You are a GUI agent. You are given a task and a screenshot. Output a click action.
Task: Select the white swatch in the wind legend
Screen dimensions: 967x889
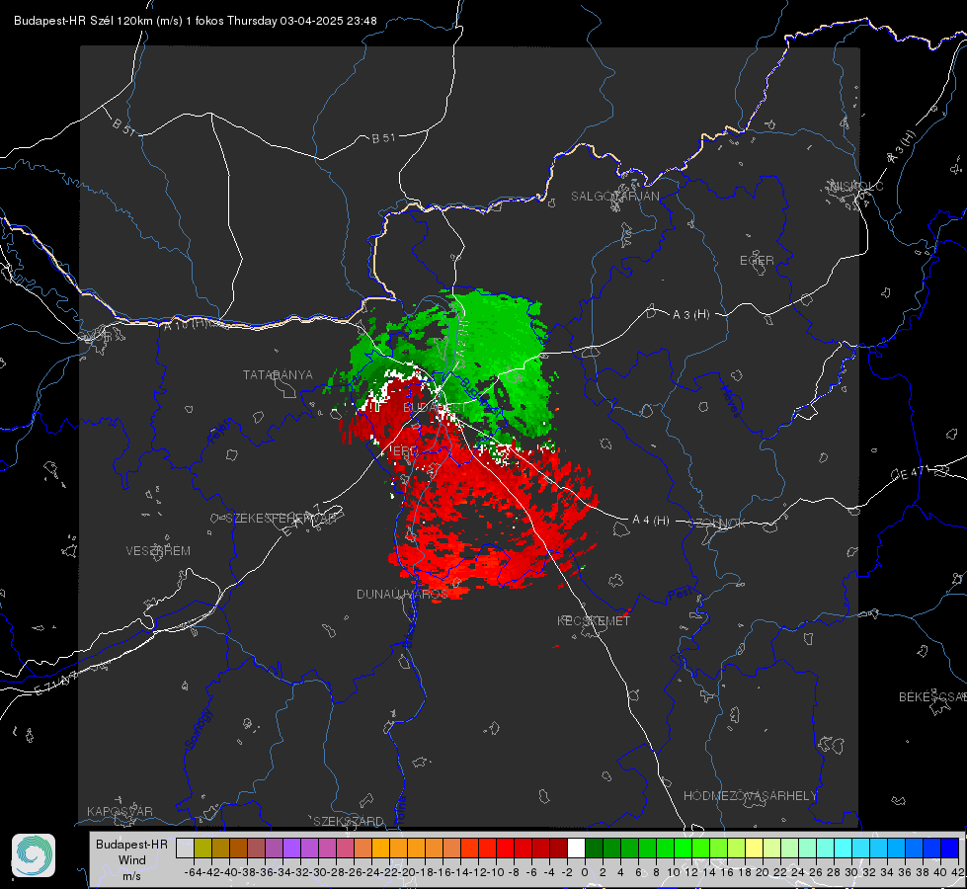tap(576, 848)
